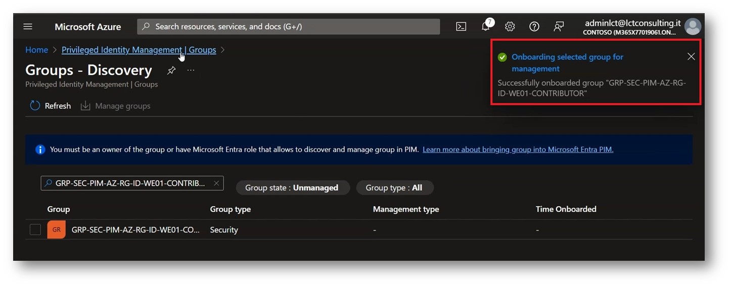
Task: Open portal settings gear icon
Action: pyautogui.click(x=510, y=27)
